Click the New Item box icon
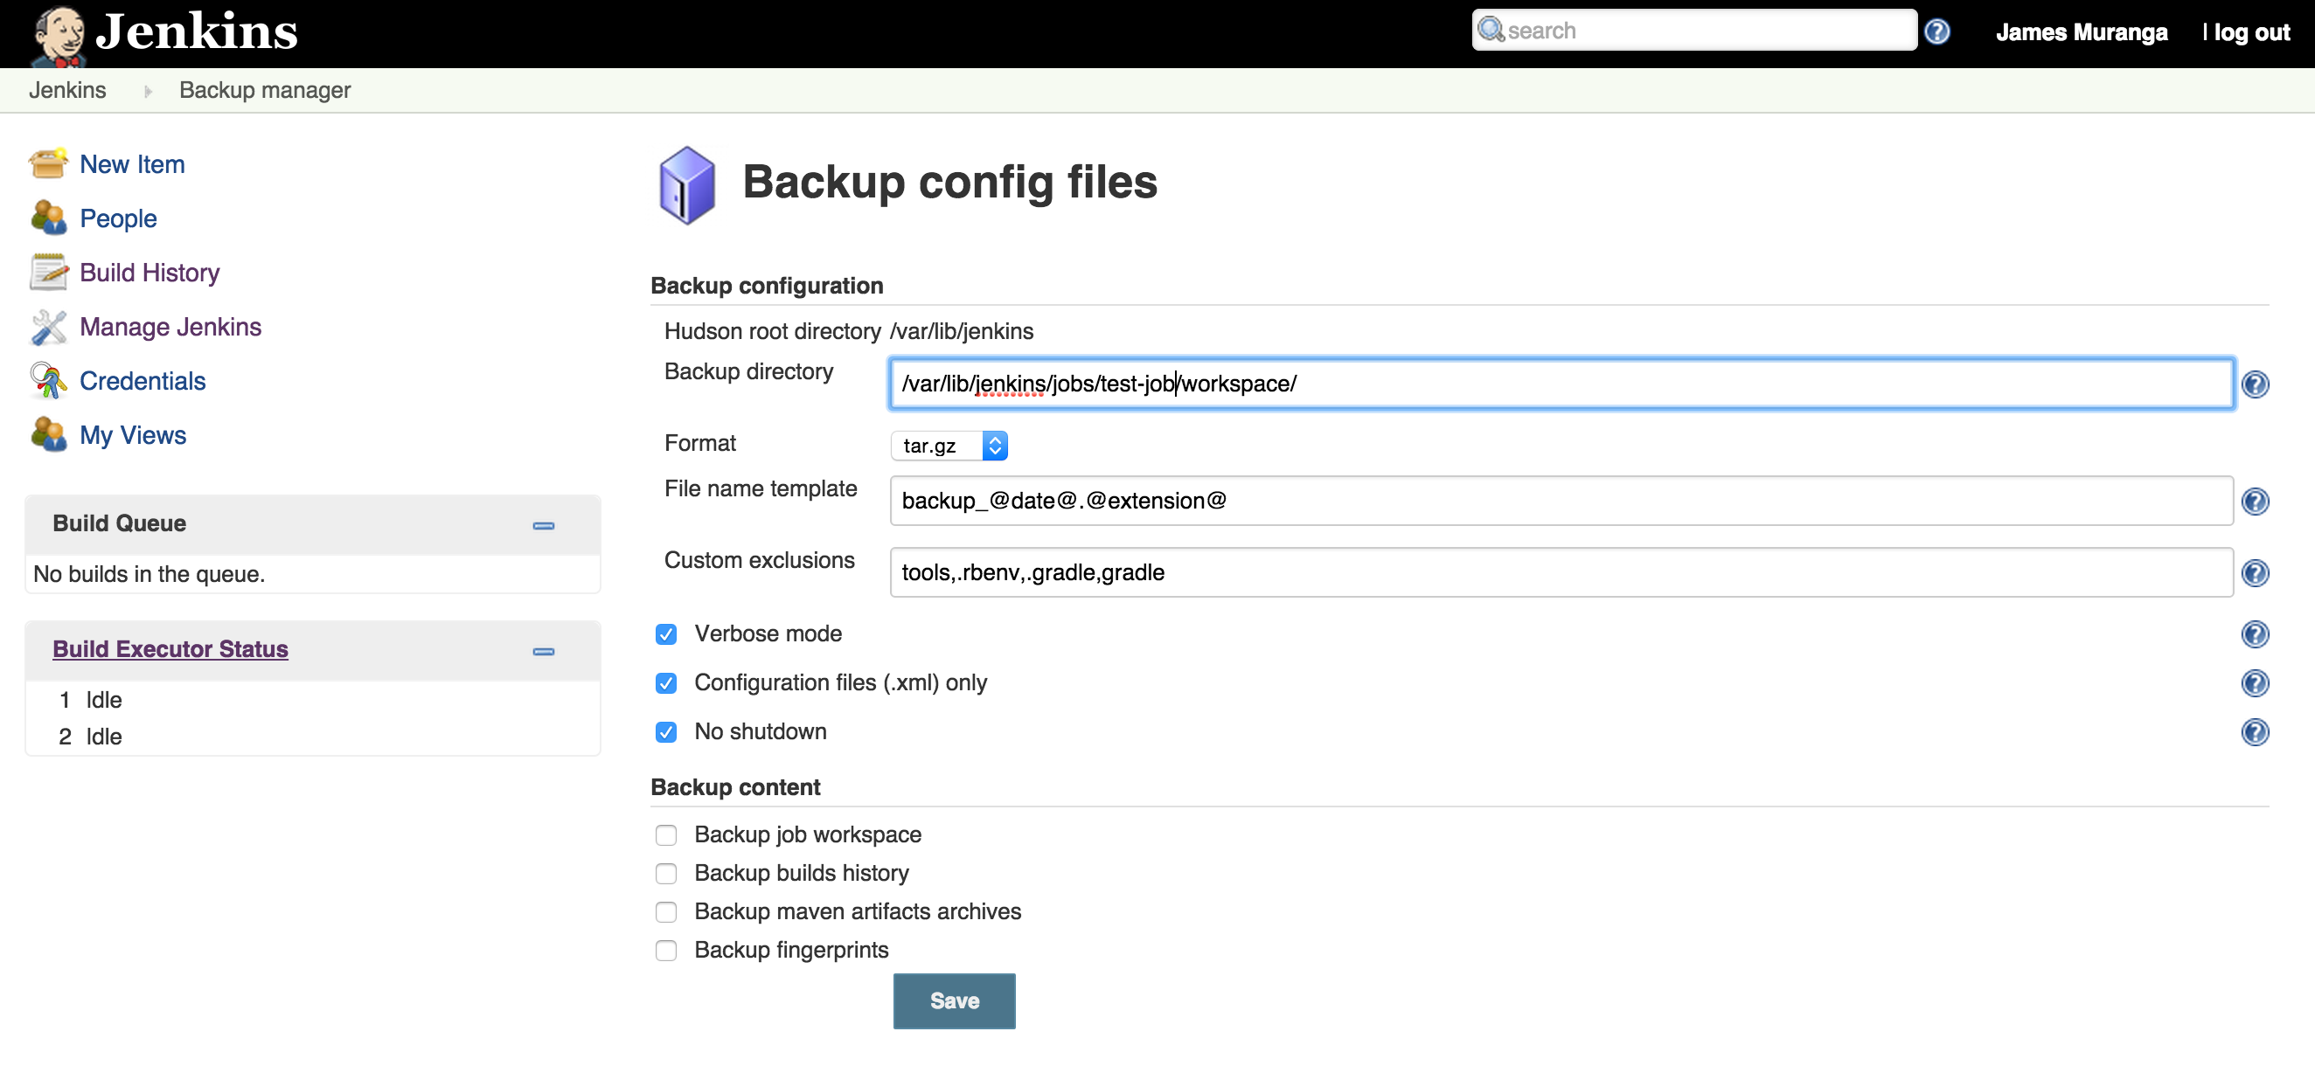Viewport: 2315px width, 1066px height. [49, 163]
